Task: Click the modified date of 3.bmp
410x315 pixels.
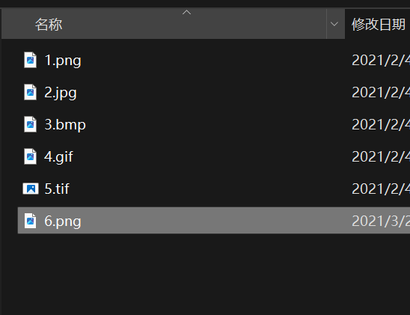Action: [381, 125]
